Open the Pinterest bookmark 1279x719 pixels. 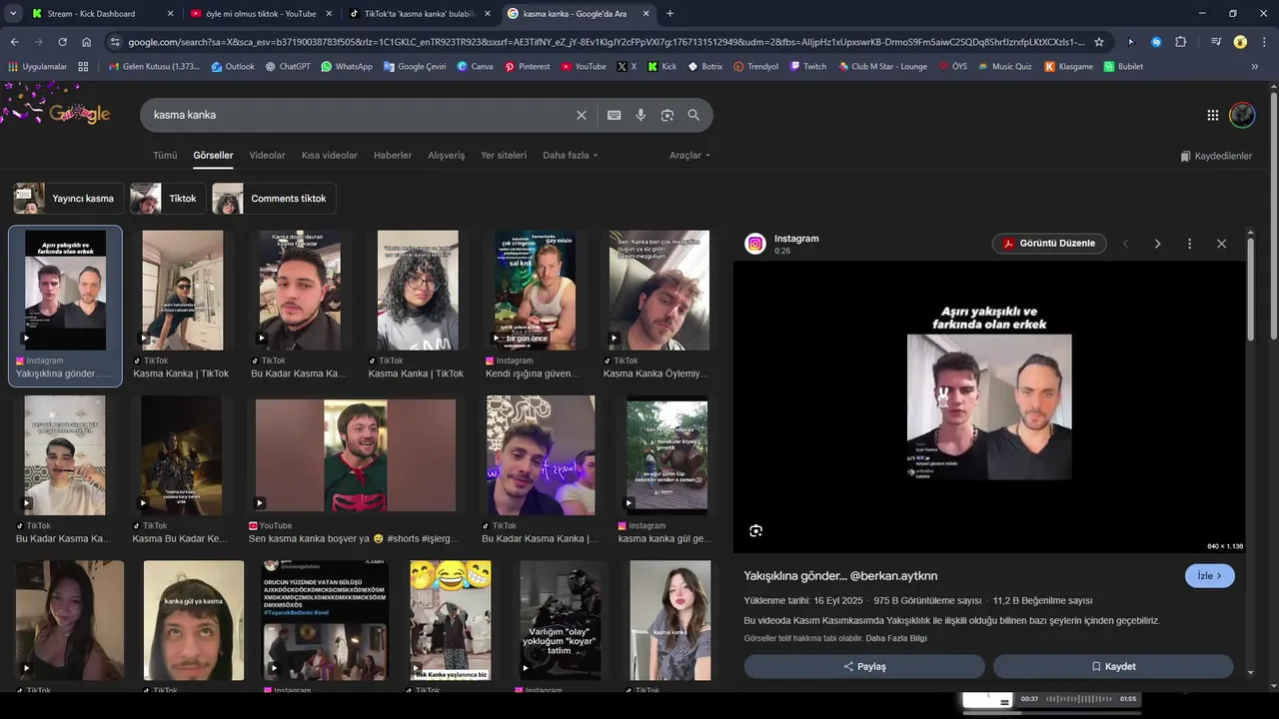pos(527,67)
